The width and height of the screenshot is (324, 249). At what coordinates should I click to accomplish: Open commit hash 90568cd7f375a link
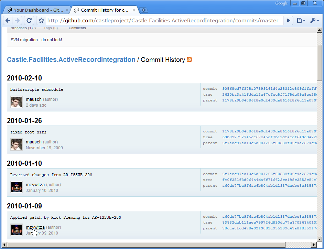click(x=269, y=89)
